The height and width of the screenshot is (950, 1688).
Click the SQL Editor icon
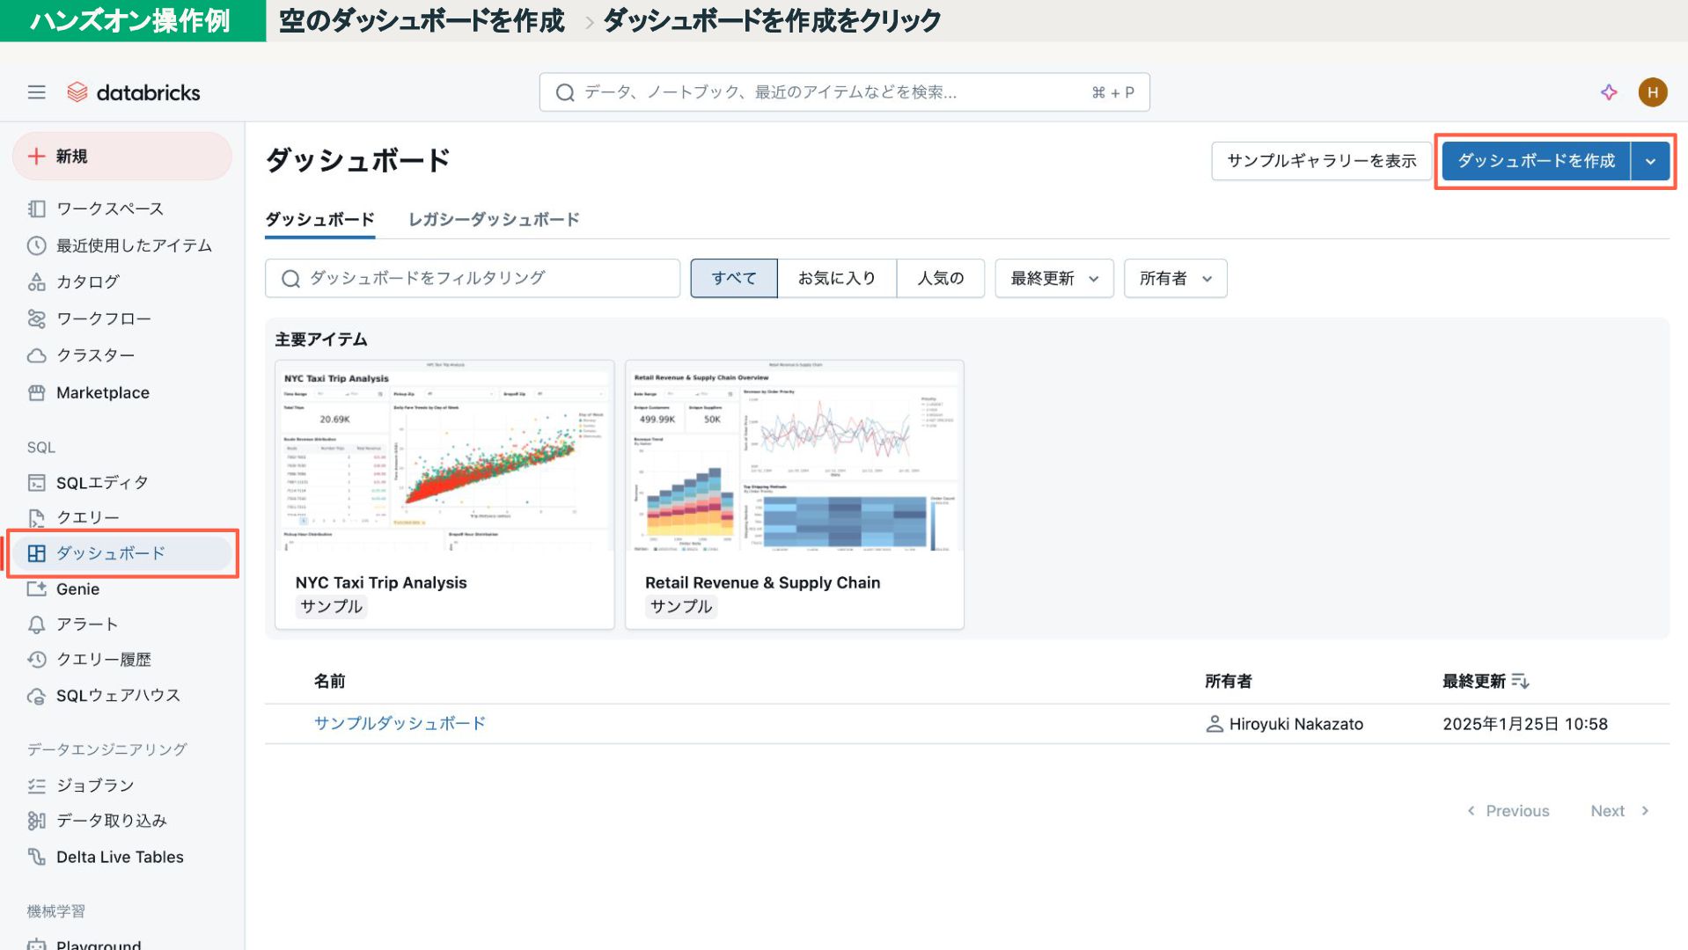pos(36,482)
